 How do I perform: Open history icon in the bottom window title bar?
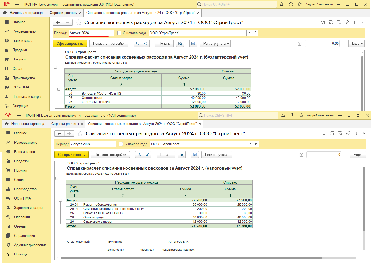click(292, 116)
